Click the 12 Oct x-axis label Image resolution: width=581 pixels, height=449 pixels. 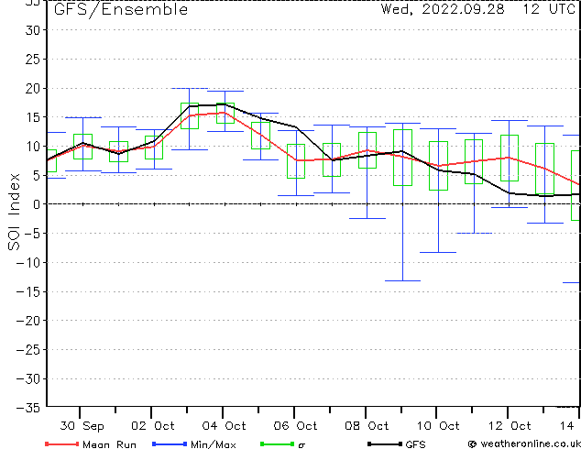pyautogui.click(x=510, y=426)
